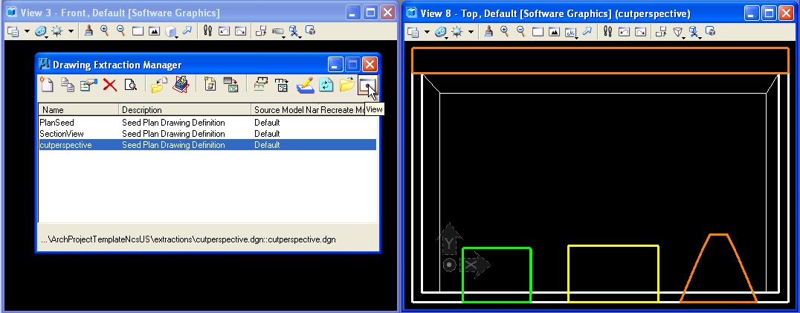Viewport: 800px width, 313px height.
Task: Click Walk footprints icon in View 3
Action: 207,31
